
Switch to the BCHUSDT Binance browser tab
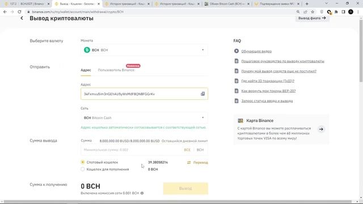pyautogui.click(x=27, y=4)
